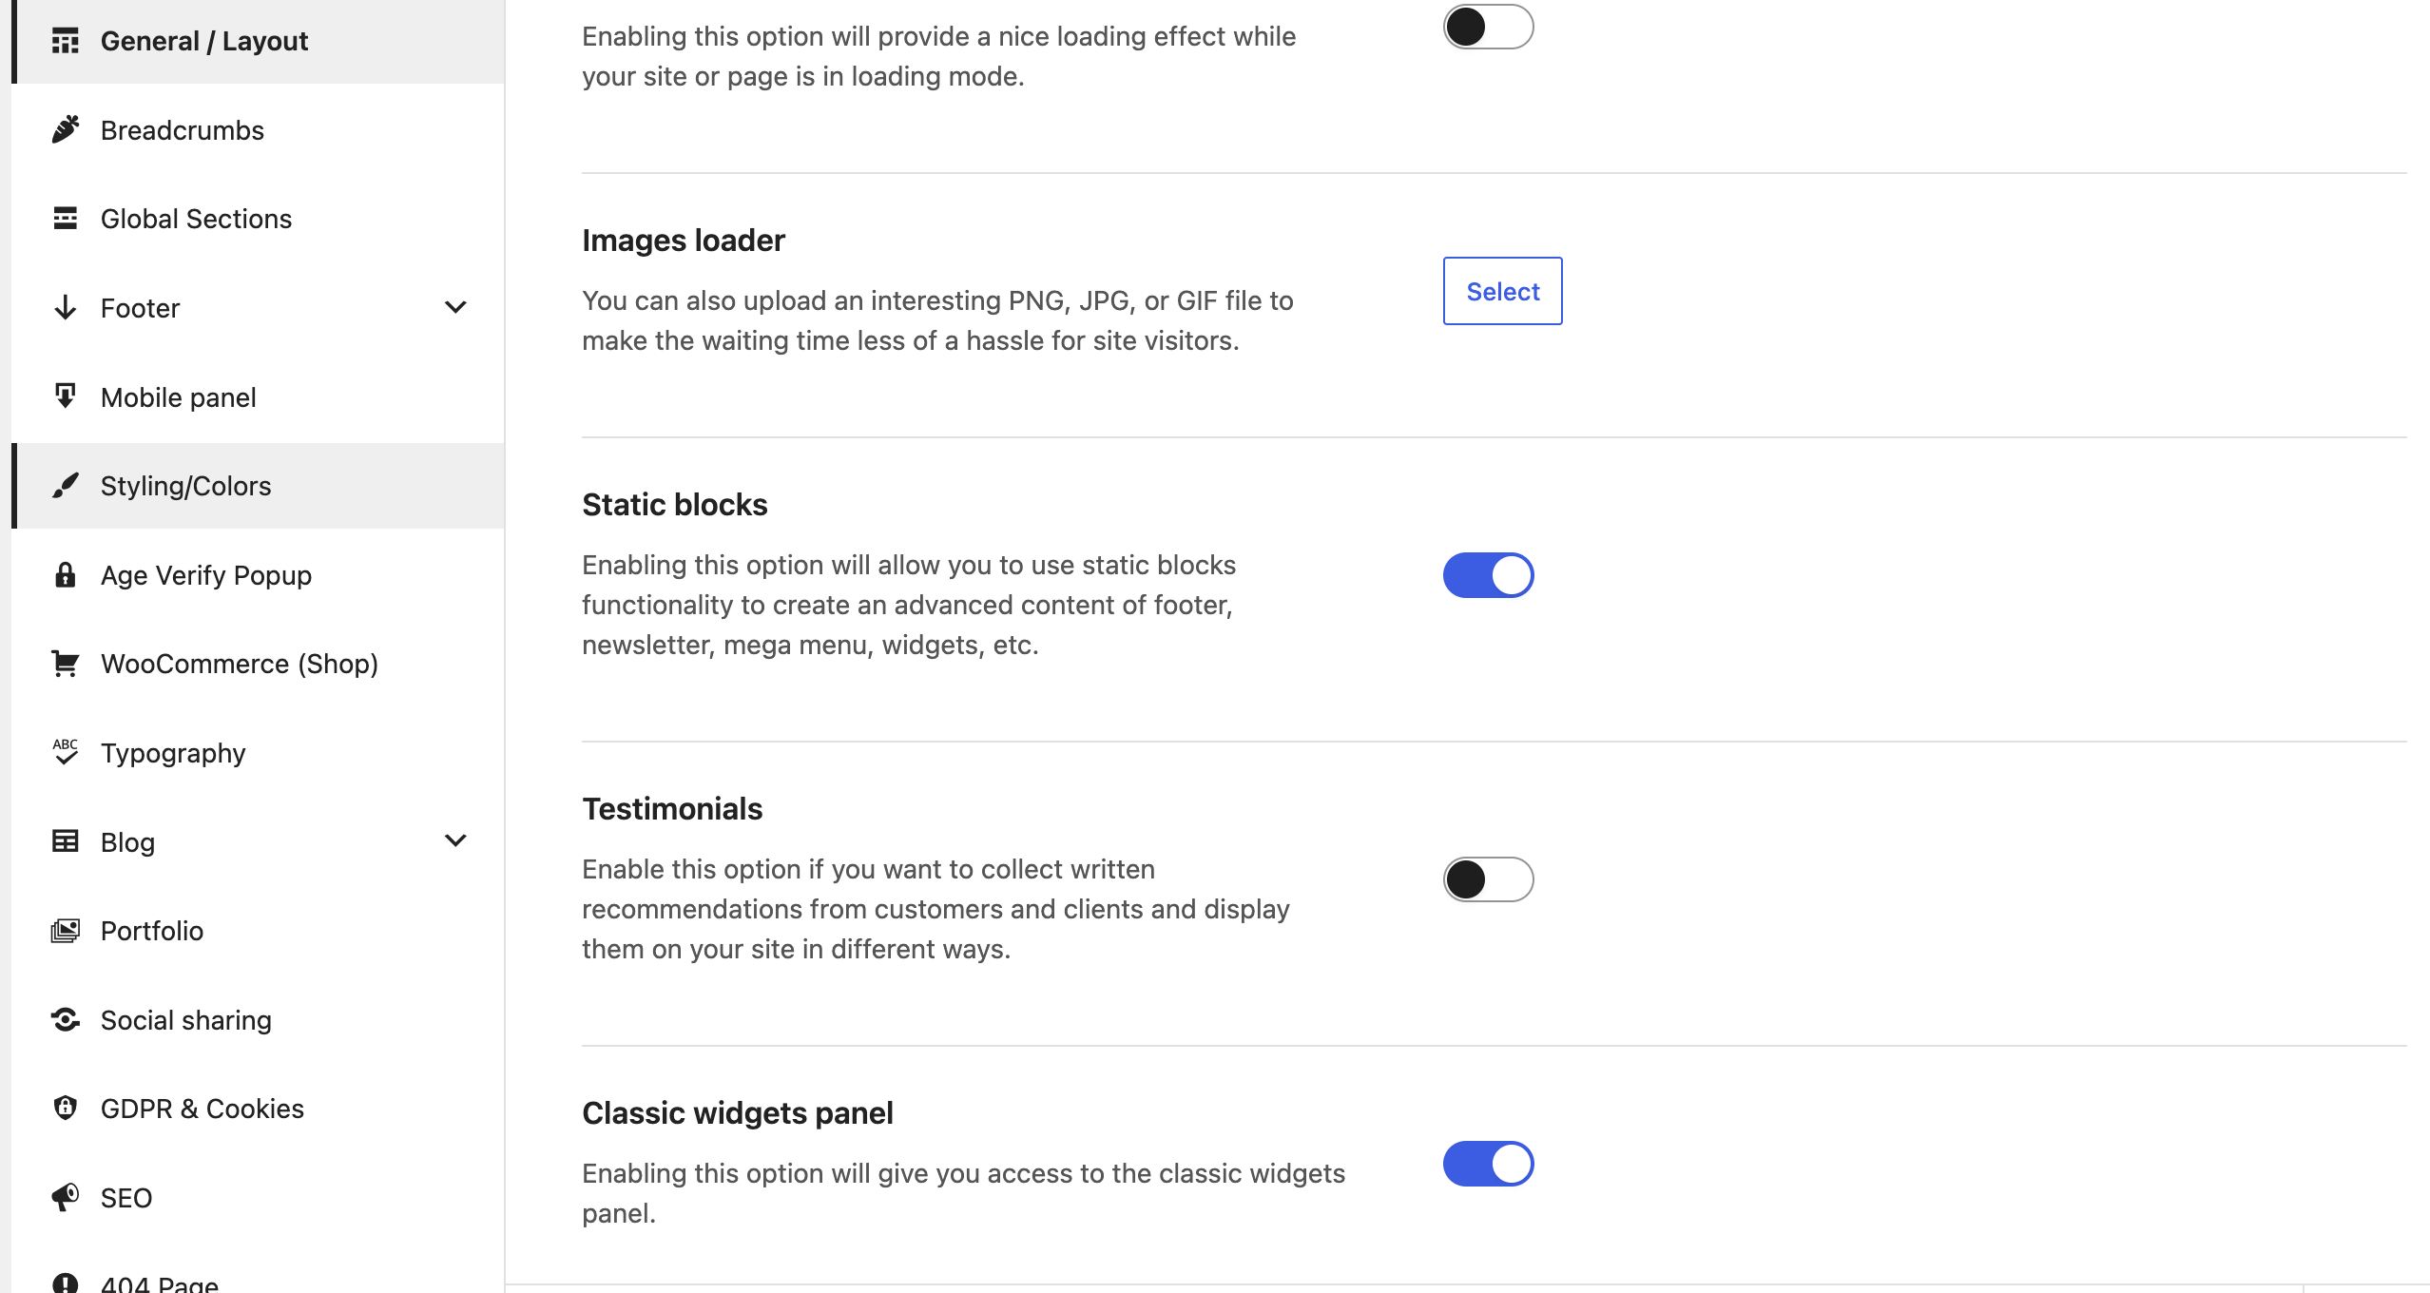
Task: Turn off Classic widgets panel switch
Action: [1488, 1164]
